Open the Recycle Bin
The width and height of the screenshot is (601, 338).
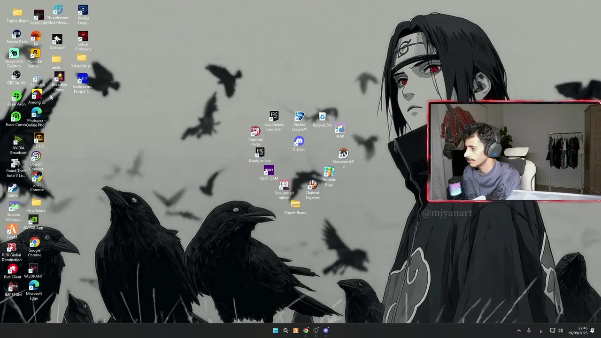click(322, 120)
